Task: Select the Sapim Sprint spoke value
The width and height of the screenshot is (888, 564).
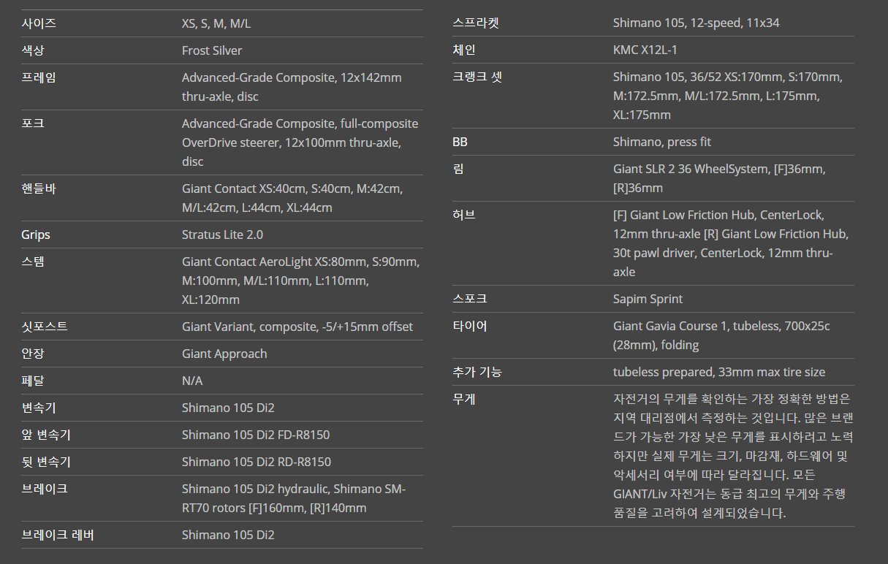Action: pos(648,299)
